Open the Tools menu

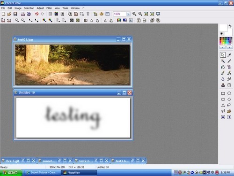66,8
